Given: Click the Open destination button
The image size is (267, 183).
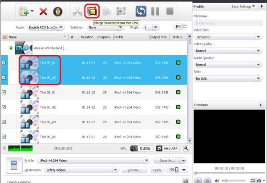Looking at the screenshot, I should click(x=157, y=170).
